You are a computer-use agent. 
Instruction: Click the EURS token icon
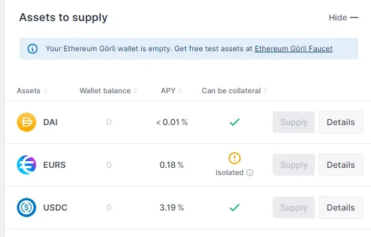tap(27, 165)
